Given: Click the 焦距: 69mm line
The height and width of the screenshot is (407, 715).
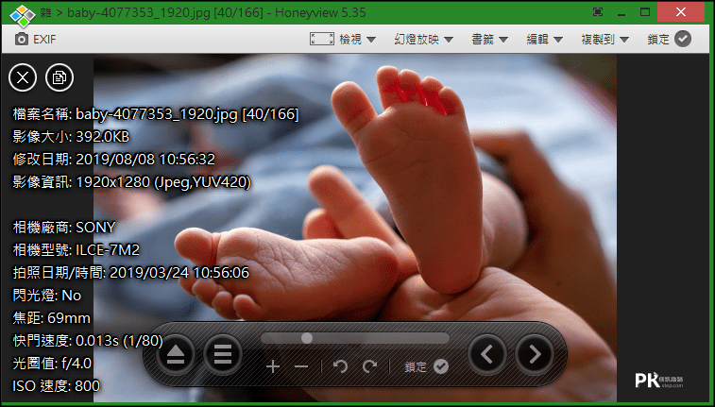Looking at the screenshot, I should tap(52, 318).
